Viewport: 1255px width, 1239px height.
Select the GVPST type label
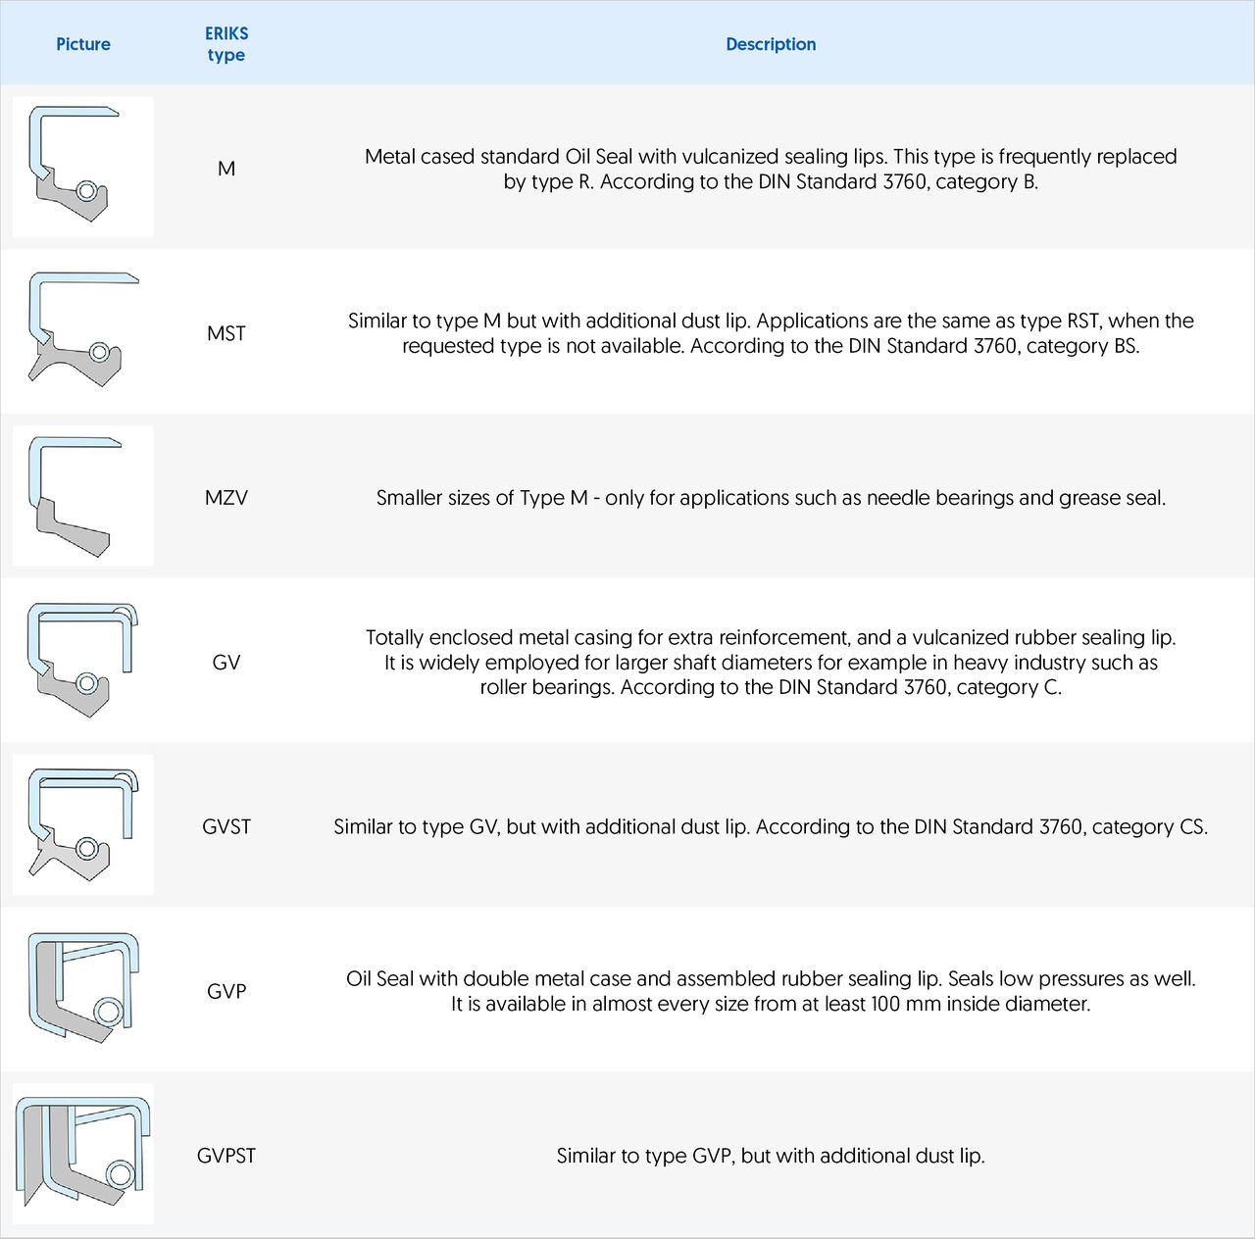coord(226,1156)
